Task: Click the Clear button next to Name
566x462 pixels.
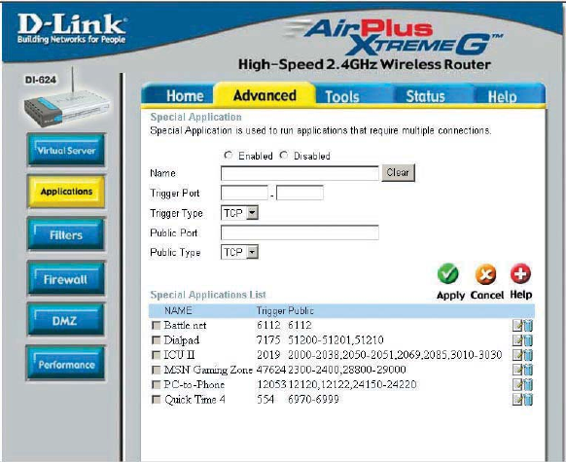Action: coord(398,172)
